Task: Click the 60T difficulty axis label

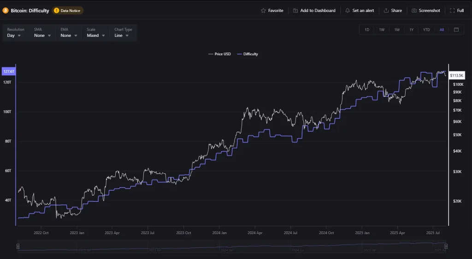Action: pos(8,171)
